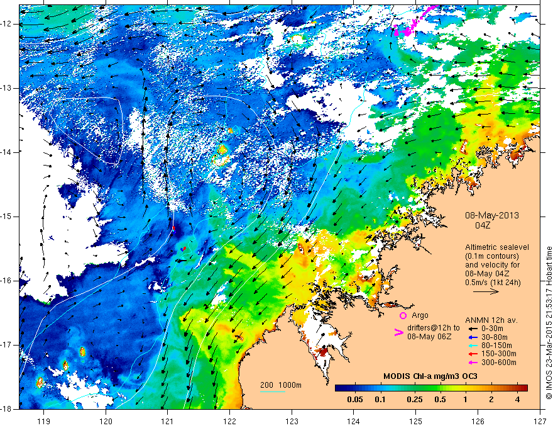Screen dimensions: 553x428
Task: Click the longitude label 120
Action: click(x=106, y=421)
